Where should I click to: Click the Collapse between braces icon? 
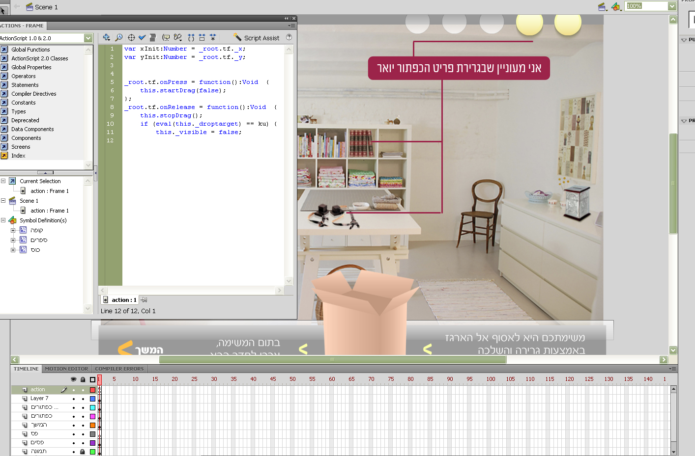191,37
